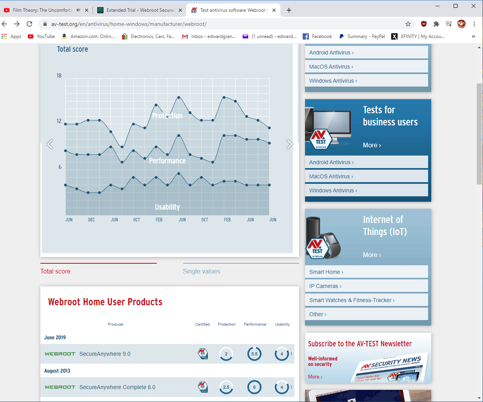Screen dimensions: 483x402
Task: Open Smart Watches & Fitness-Tracker link
Action: click(367, 300)
